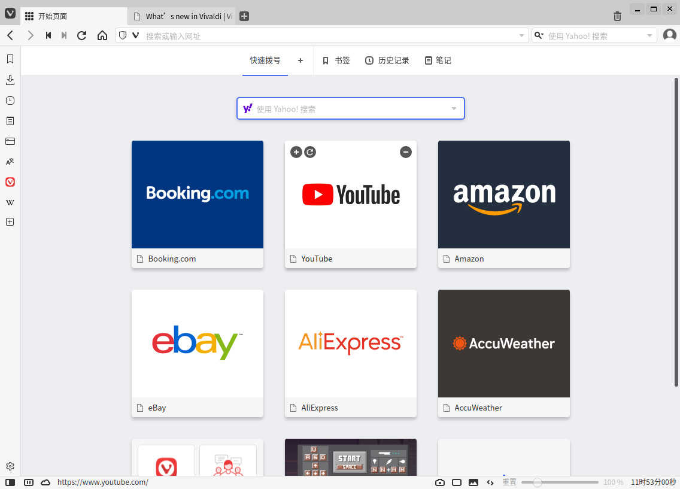This screenshot has width=680, height=489.
Task: Open the Wikipedia web panel
Action: pos(10,202)
